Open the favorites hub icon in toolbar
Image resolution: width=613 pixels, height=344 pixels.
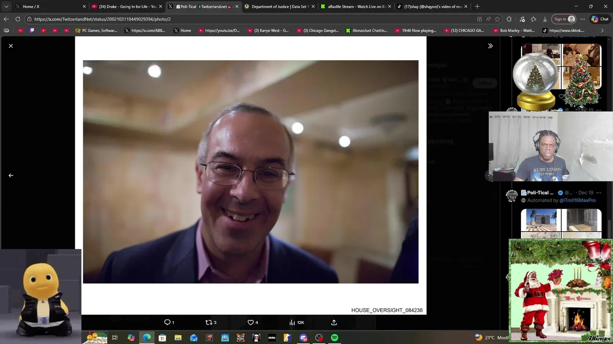point(534,19)
